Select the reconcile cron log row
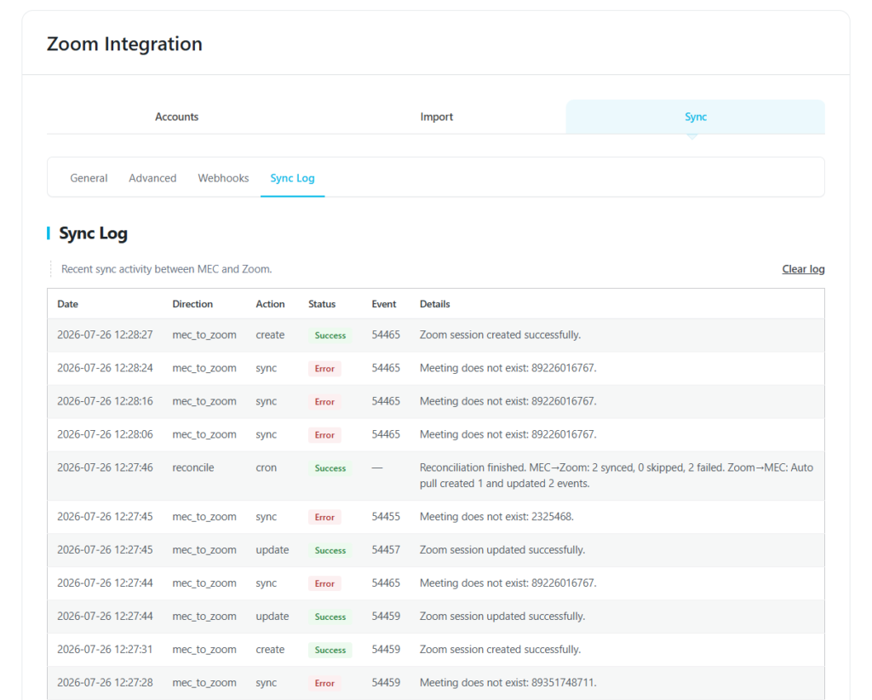872x700 pixels. (x=436, y=476)
